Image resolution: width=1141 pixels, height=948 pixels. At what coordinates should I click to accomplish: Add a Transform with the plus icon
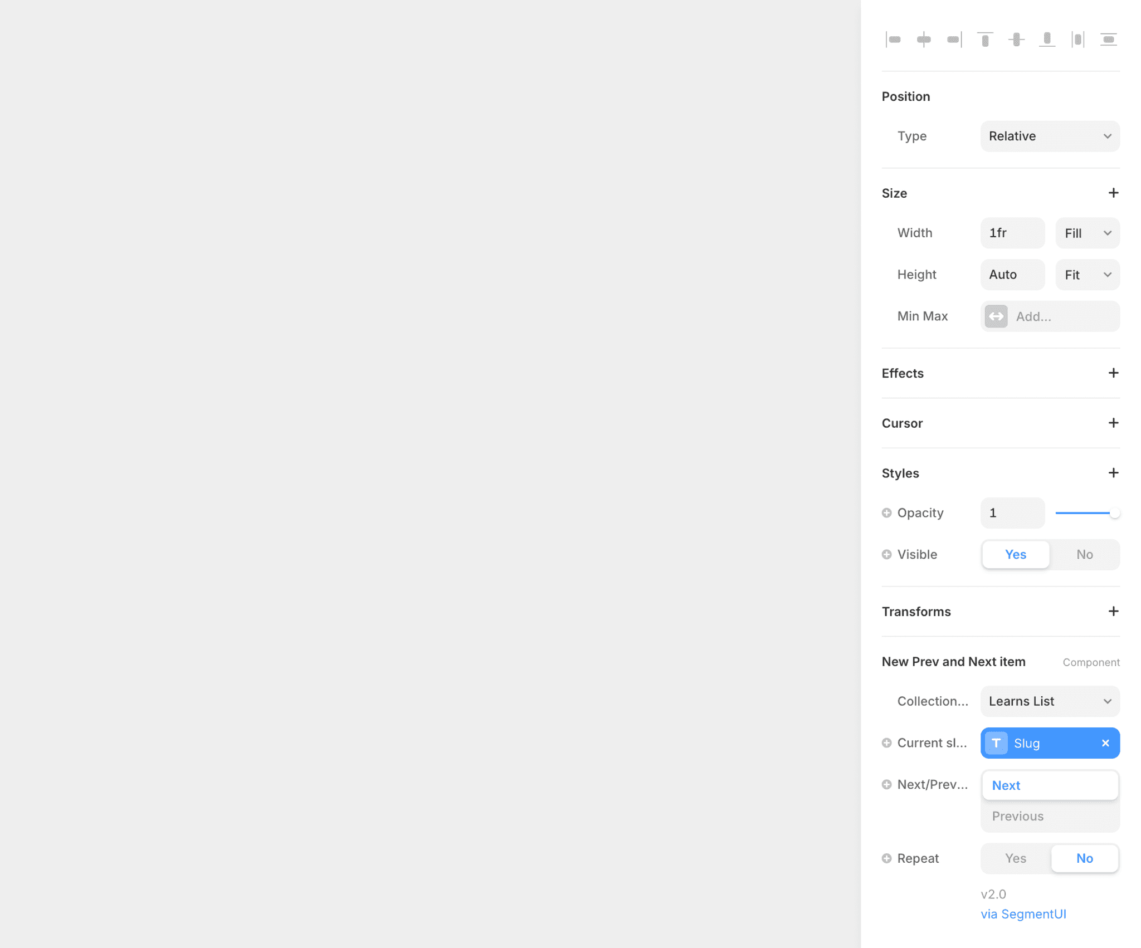[1113, 611]
